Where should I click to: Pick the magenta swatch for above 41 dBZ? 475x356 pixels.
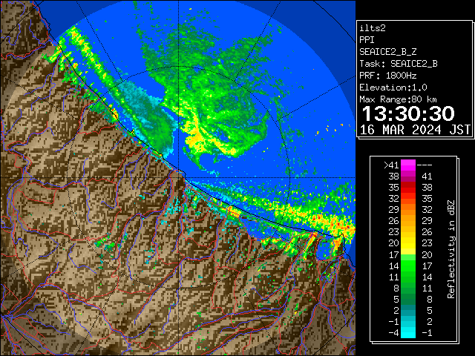tap(407, 165)
